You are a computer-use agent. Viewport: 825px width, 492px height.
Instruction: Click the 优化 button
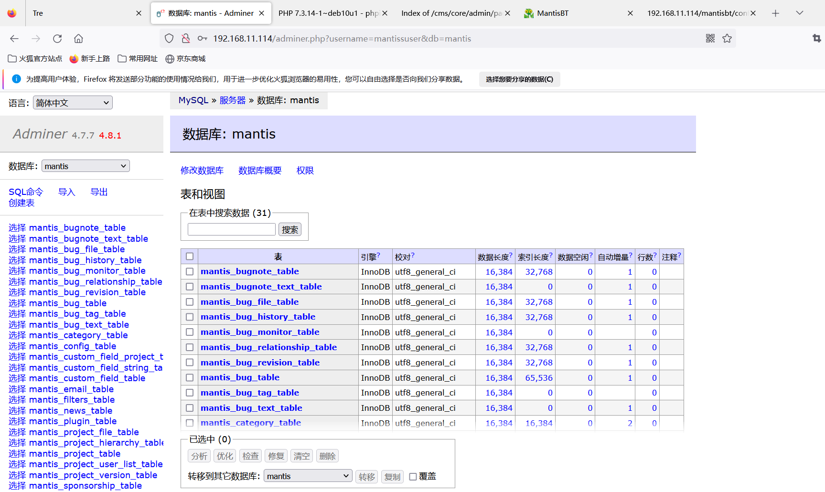(x=225, y=456)
